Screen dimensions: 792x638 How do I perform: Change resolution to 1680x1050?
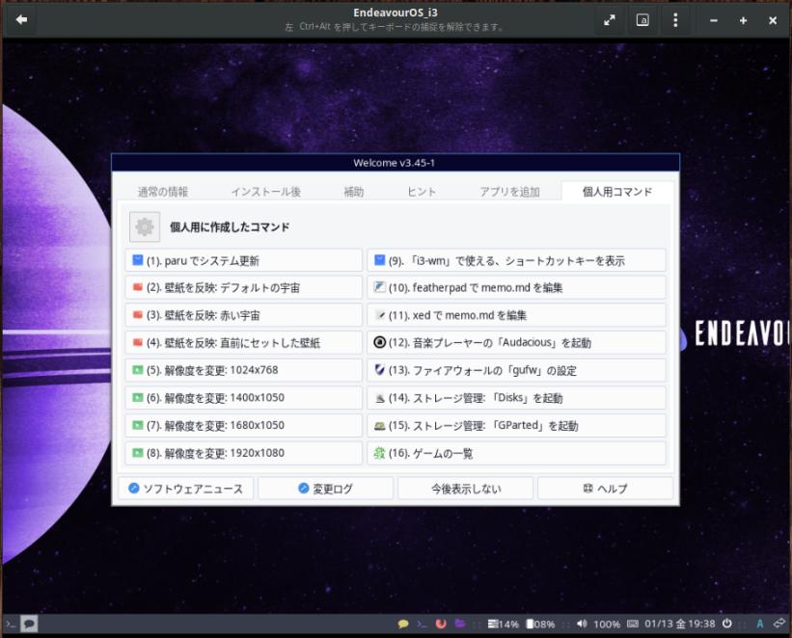pyautogui.click(x=243, y=426)
